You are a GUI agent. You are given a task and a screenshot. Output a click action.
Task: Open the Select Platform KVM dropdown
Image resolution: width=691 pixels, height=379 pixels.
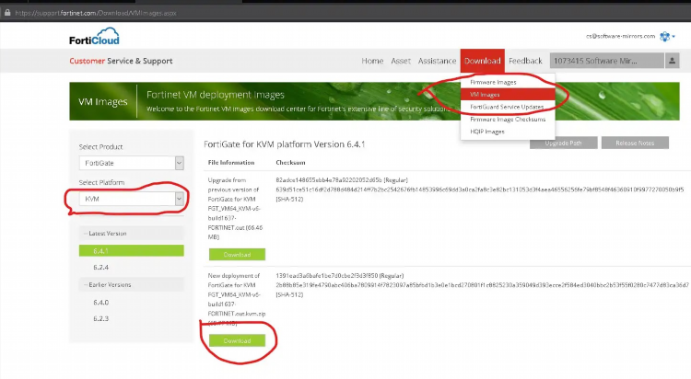pos(132,199)
